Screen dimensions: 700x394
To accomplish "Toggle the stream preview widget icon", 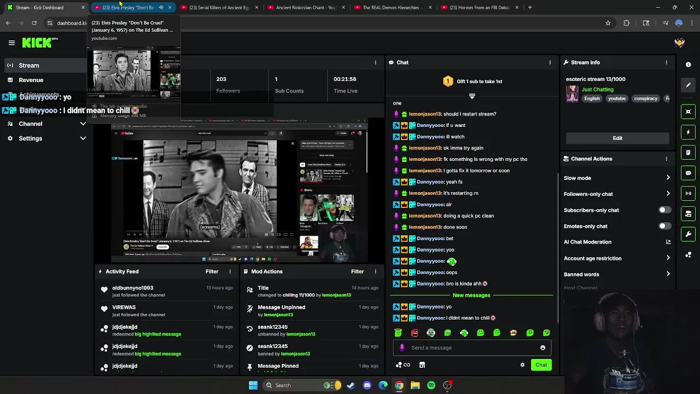I will tap(689, 112).
